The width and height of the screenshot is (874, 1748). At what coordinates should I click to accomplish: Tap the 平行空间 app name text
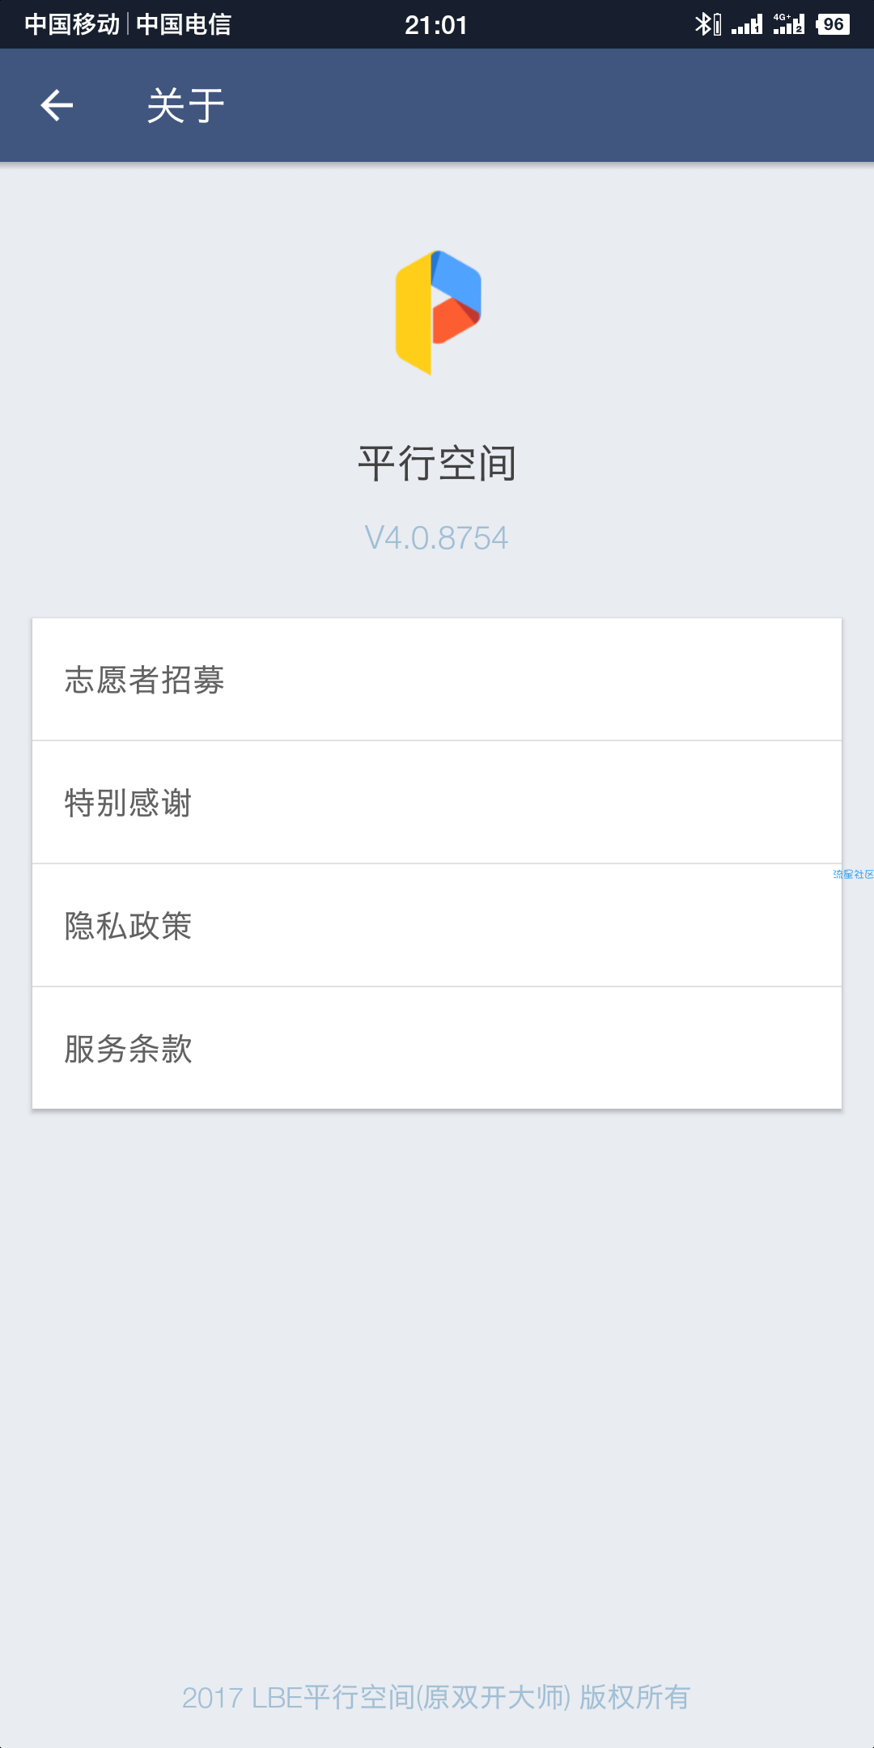437,464
